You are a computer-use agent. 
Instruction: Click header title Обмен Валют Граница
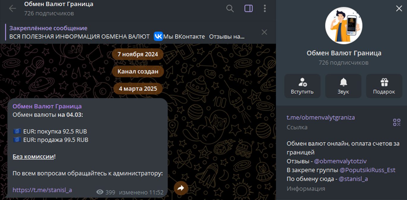(x=59, y=4)
